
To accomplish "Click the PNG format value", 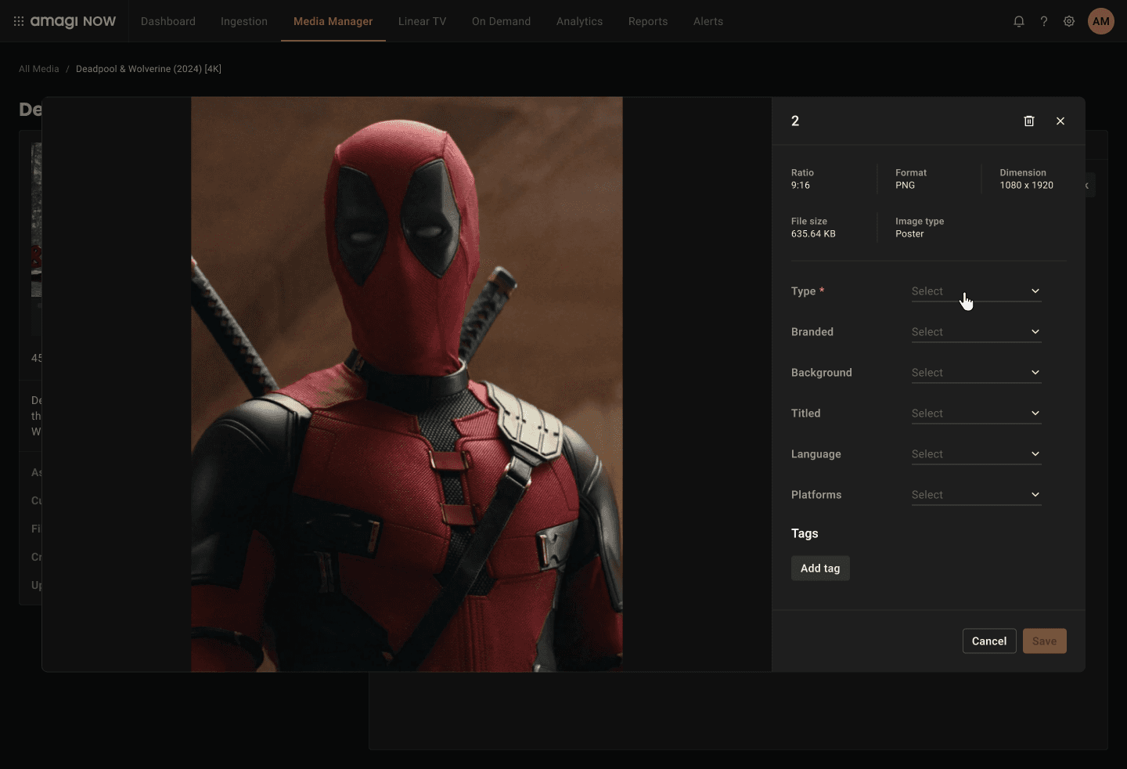I will coord(905,186).
